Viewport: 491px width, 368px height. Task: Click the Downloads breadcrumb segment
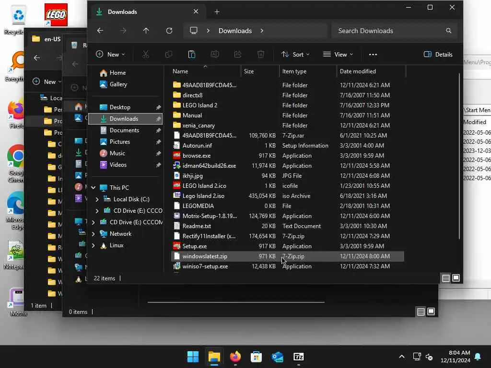tap(235, 31)
